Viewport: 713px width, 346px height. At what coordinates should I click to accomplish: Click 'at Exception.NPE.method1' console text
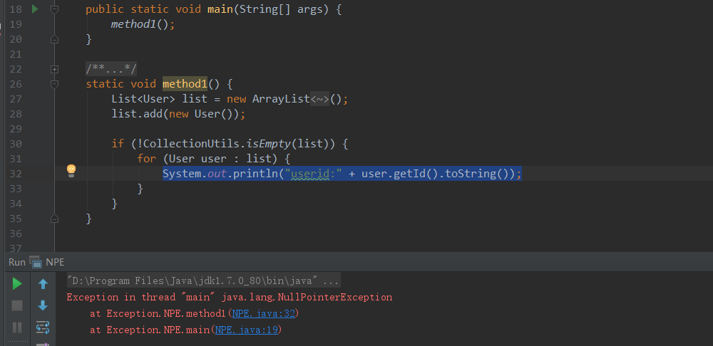(x=158, y=313)
